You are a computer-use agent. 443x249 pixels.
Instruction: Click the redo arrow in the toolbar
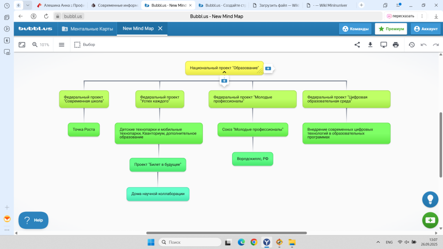coord(436,45)
